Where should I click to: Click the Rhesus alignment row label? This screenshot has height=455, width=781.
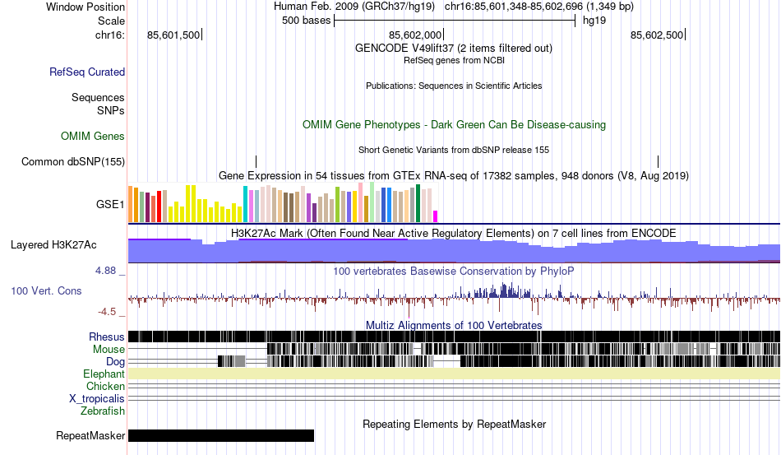coord(107,337)
